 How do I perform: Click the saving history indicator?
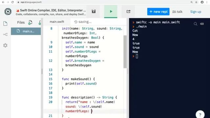(83, 22)
